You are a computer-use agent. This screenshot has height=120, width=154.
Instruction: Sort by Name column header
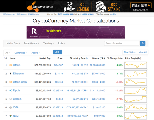coord(12,58)
